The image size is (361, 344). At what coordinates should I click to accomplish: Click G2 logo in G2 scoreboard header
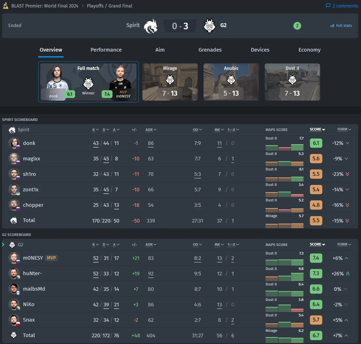(12, 245)
